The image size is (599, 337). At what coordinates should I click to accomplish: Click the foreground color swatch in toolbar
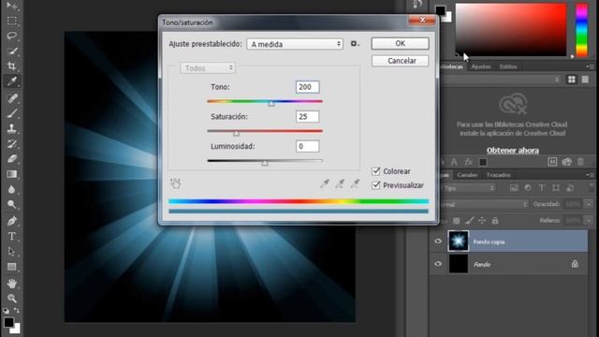click(8, 322)
